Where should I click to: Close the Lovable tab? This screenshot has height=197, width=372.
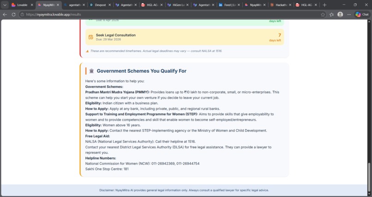32,5
